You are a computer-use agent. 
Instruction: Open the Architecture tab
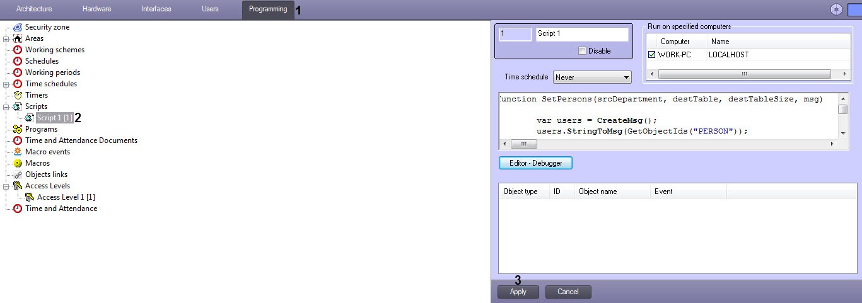[34, 9]
